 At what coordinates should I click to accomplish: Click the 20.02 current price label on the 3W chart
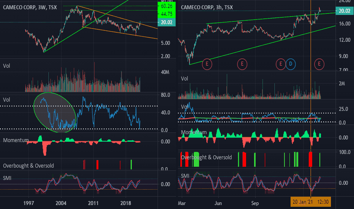pyautogui.click(x=166, y=22)
